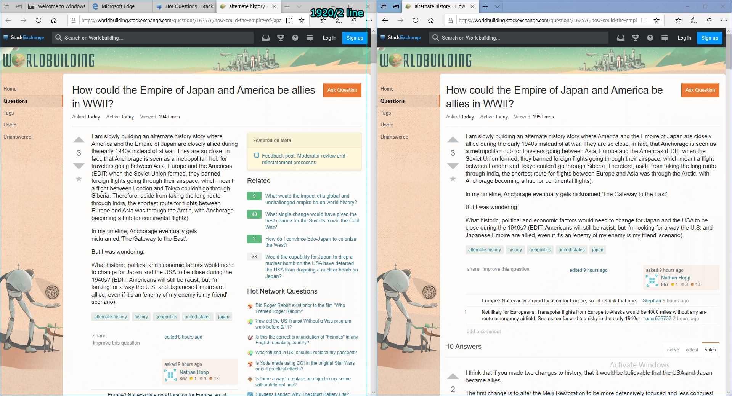Open site switcher icon in left StackExchange bar

pyautogui.click(x=310, y=38)
